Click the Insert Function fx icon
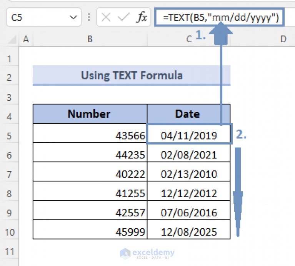295x266 pixels. [142, 17]
